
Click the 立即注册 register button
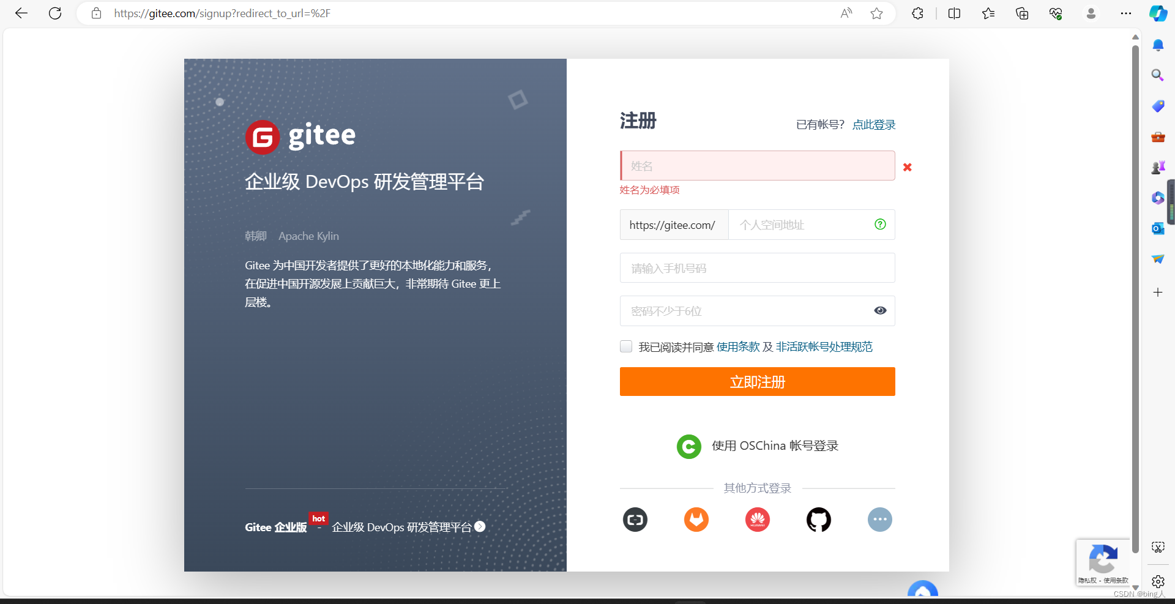[x=758, y=382]
